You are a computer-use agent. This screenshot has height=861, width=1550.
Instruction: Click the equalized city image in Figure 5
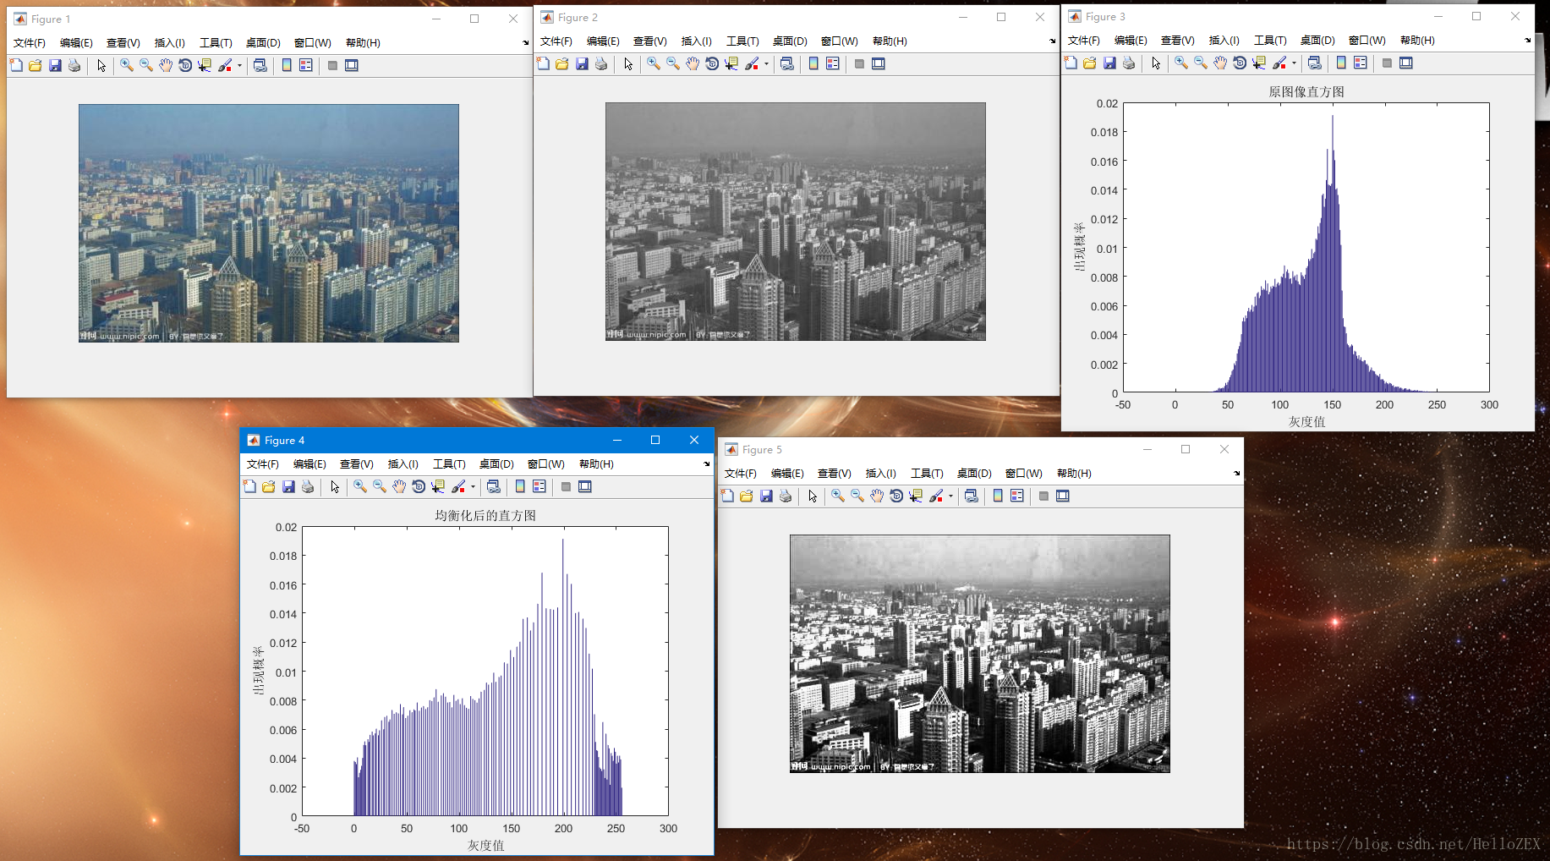tap(980, 654)
